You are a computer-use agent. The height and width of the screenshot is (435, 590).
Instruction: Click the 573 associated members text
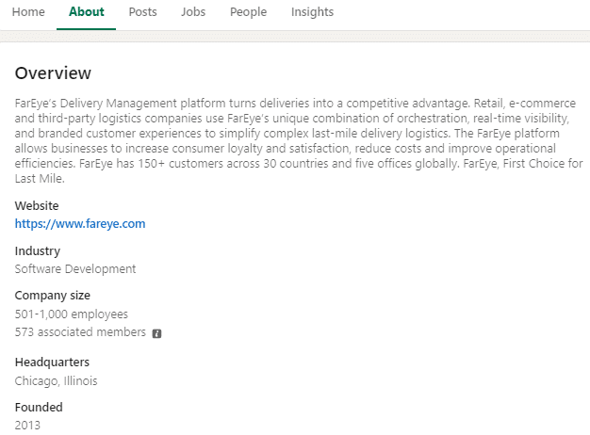tap(80, 332)
